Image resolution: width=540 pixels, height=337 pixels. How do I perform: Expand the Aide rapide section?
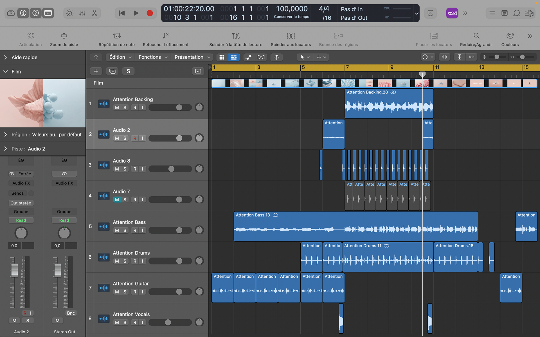(6, 57)
